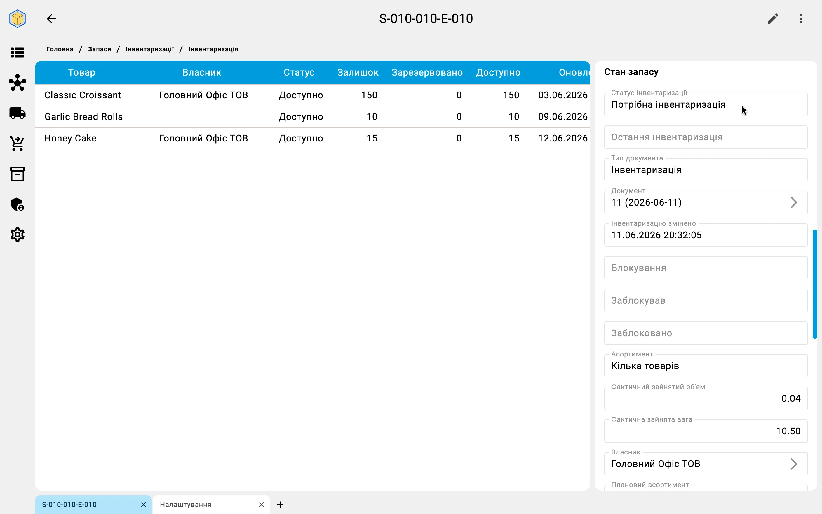Select the Honey Cake table row
Image resolution: width=822 pixels, height=514 pixels.
(313, 138)
